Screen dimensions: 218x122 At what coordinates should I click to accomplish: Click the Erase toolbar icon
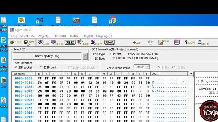pos(163,42)
